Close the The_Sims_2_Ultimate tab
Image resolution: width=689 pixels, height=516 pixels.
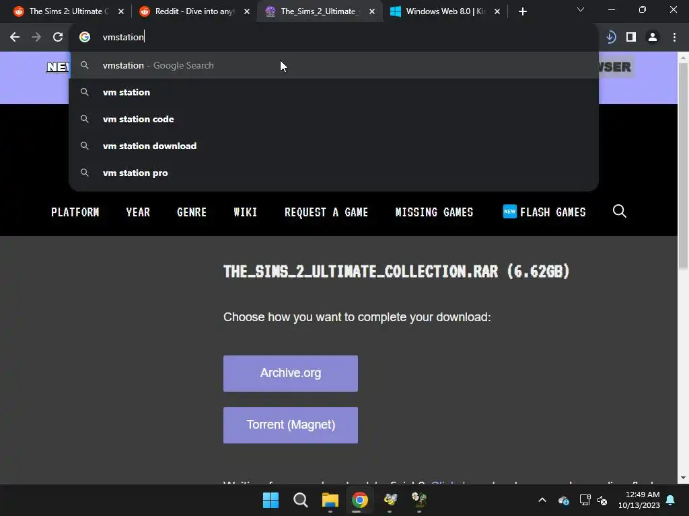[x=372, y=11]
